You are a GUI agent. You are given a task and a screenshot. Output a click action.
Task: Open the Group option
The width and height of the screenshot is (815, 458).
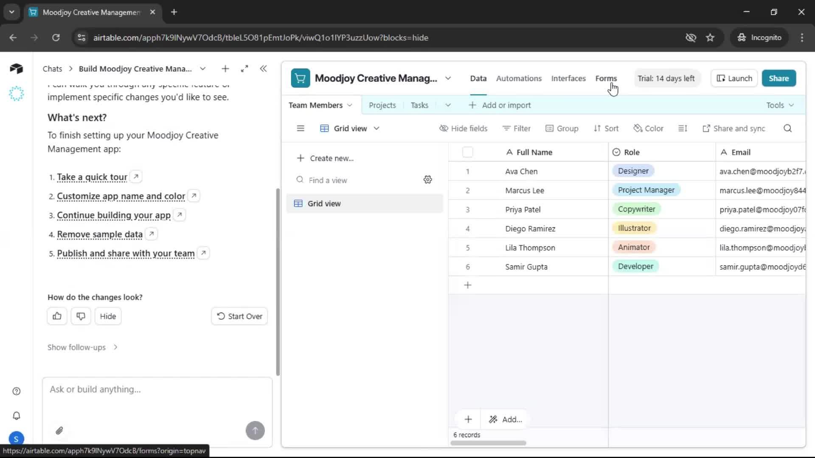(x=562, y=128)
